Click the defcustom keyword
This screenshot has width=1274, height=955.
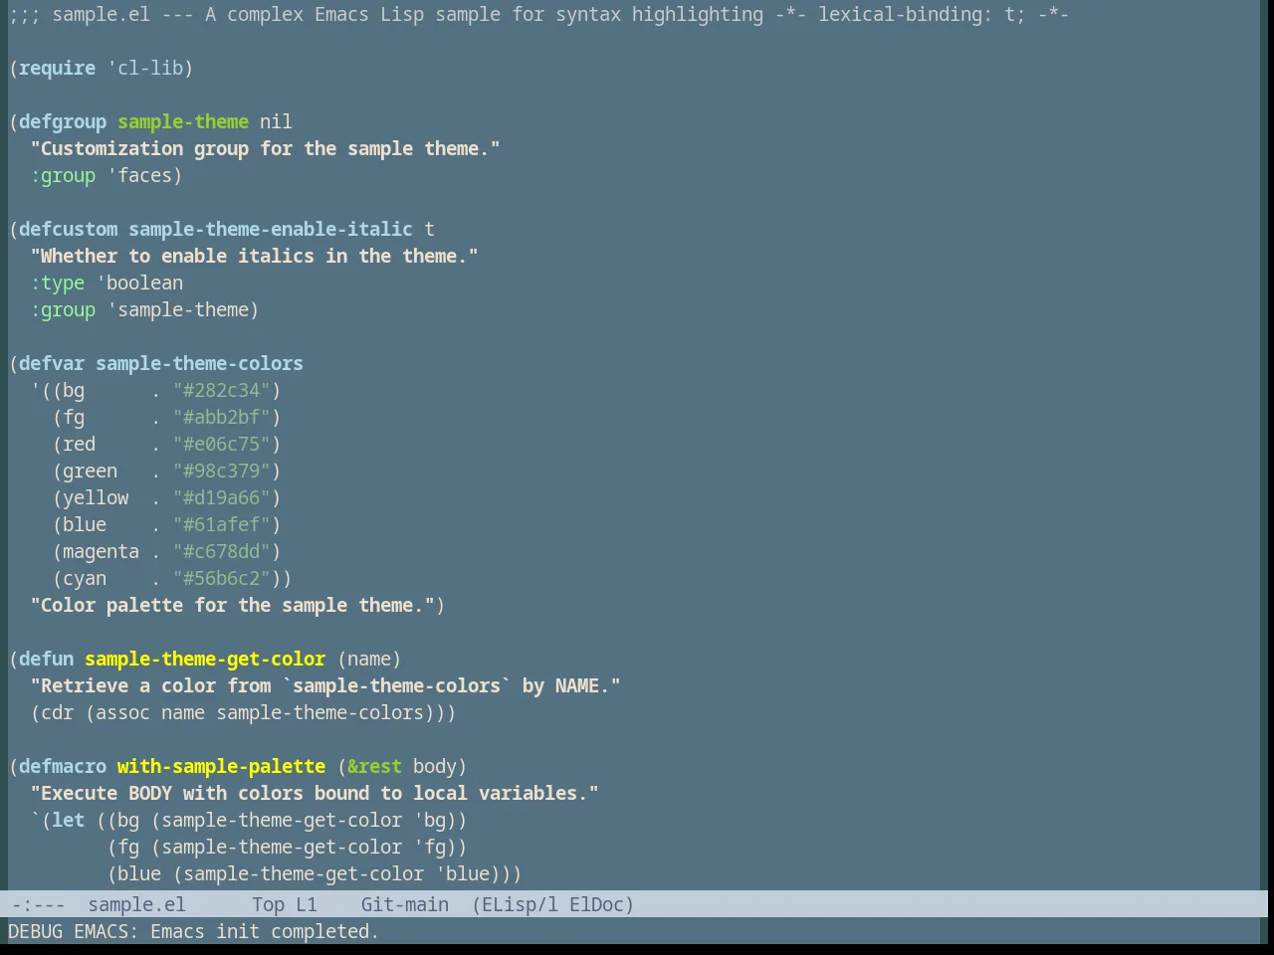pos(68,229)
